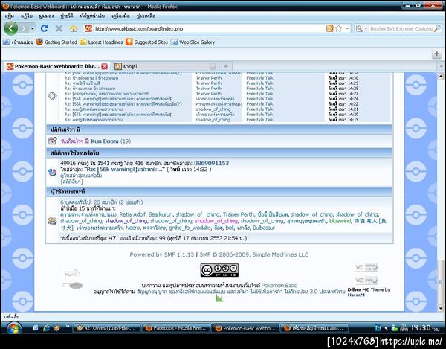The image size is (446, 349).
Task: Click the site favicon in the address bar
Action: [x=88, y=28]
